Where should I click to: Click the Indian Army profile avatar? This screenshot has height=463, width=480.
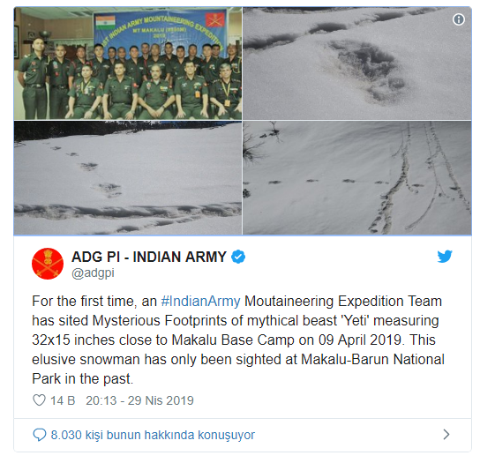coord(48,264)
